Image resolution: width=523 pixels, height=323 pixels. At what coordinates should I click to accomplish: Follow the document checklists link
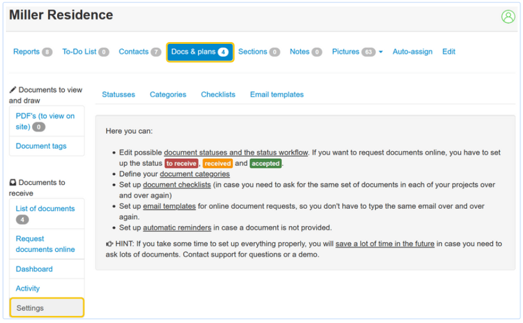tap(177, 185)
